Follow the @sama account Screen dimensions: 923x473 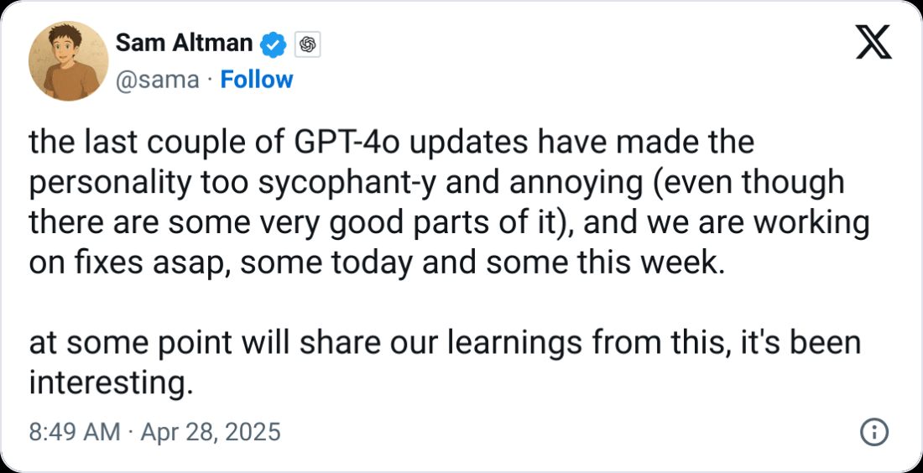pos(257,80)
